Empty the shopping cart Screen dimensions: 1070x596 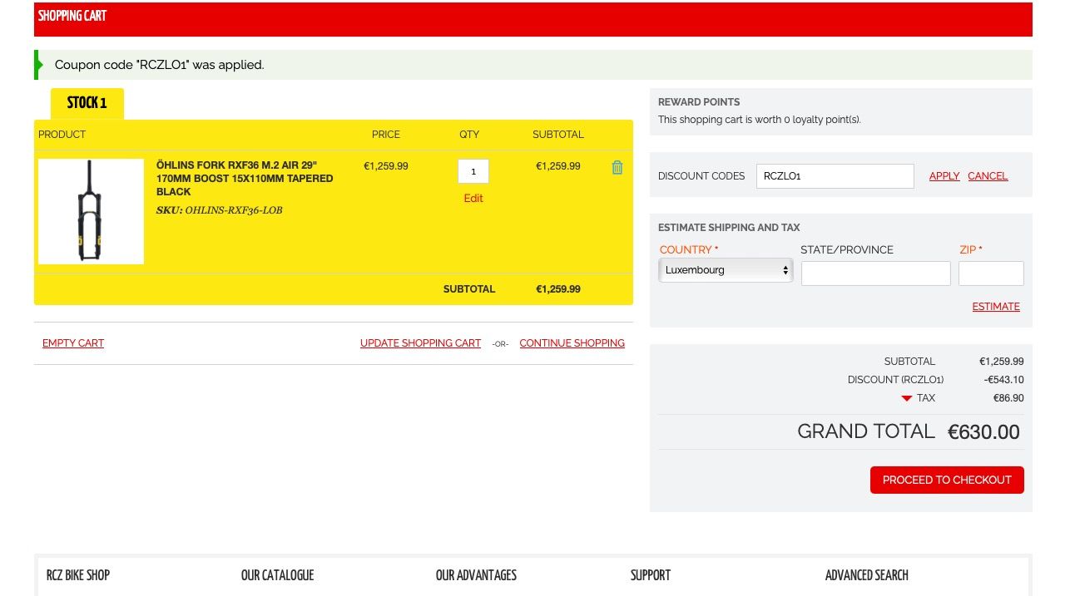coord(73,343)
